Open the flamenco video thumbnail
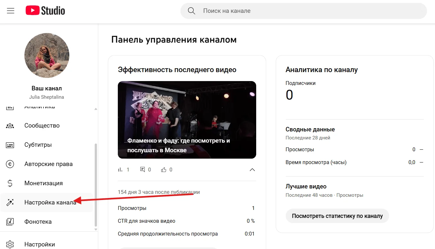This screenshot has width=435, height=249. point(187,120)
